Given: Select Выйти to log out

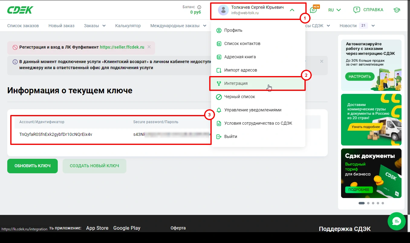Looking at the screenshot, I should pyautogui.click(x=258, y=136).
